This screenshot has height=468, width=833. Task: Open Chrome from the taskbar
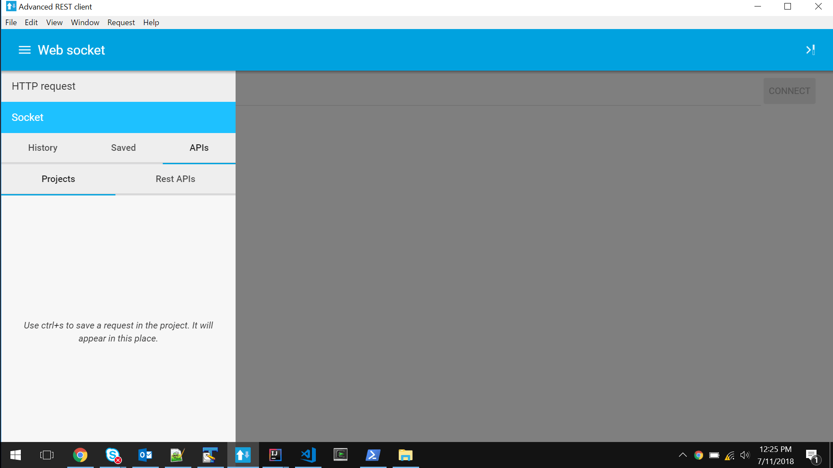[80, 455]
